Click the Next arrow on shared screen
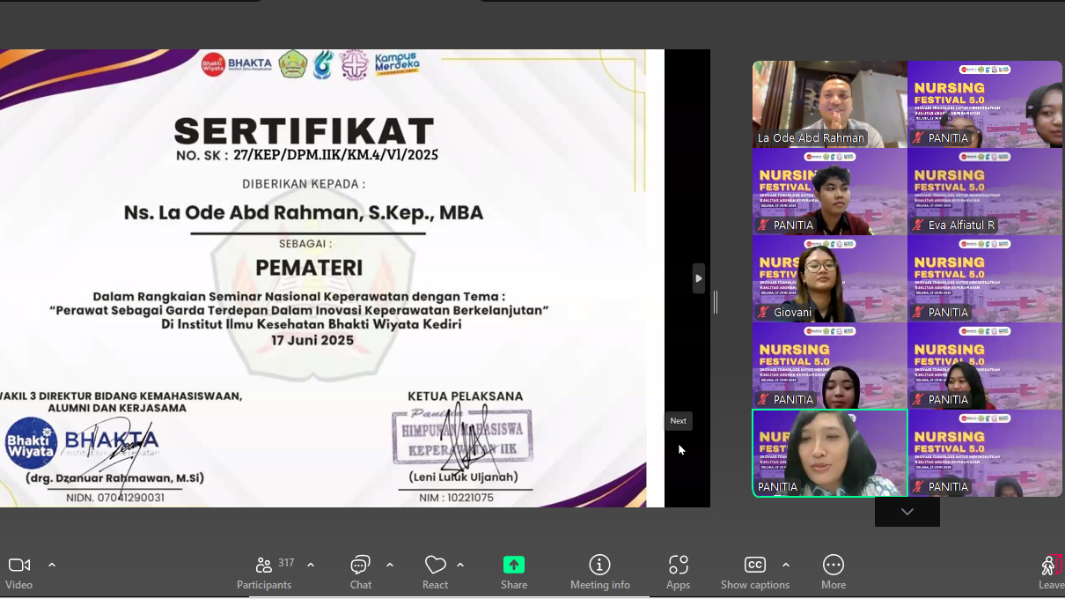The image size is (1065, 599). click(698, 278)
